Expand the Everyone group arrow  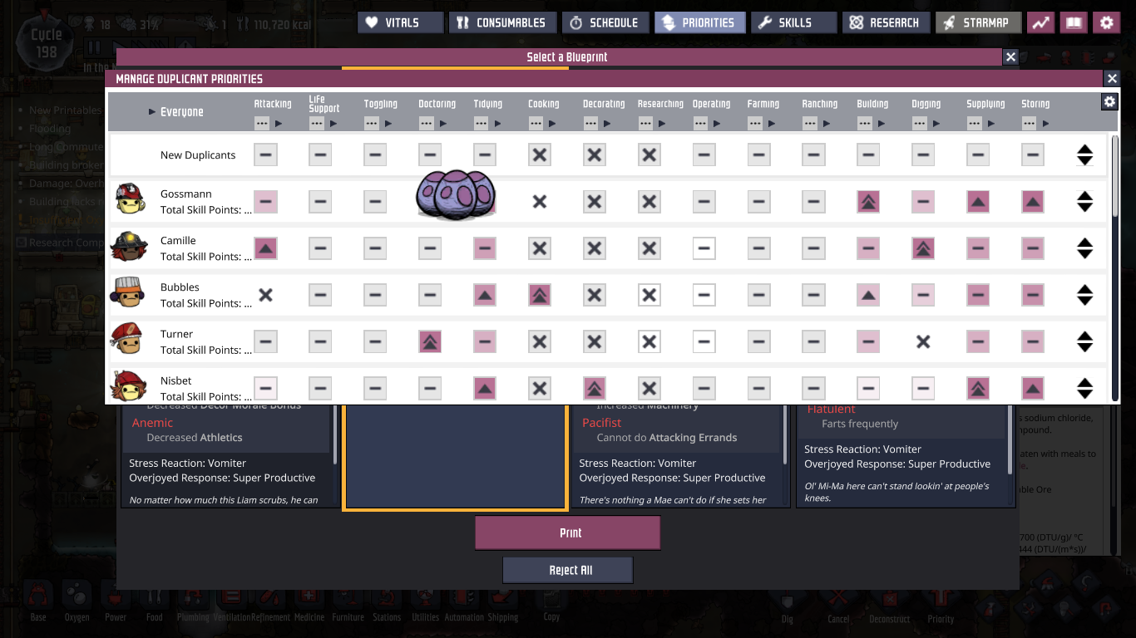click(152, 111)
